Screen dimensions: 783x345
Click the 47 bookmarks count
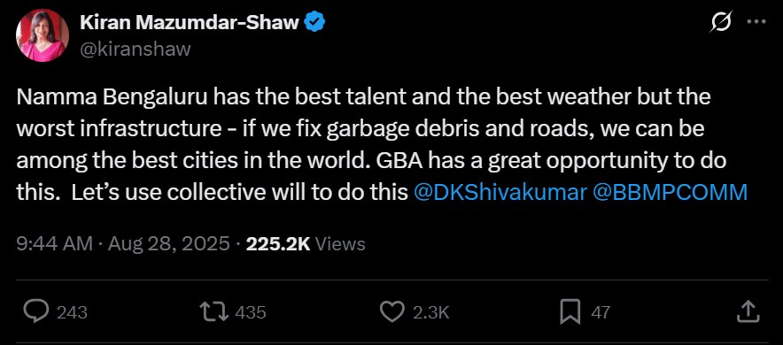pyautogui.click(x=601, y=312)
